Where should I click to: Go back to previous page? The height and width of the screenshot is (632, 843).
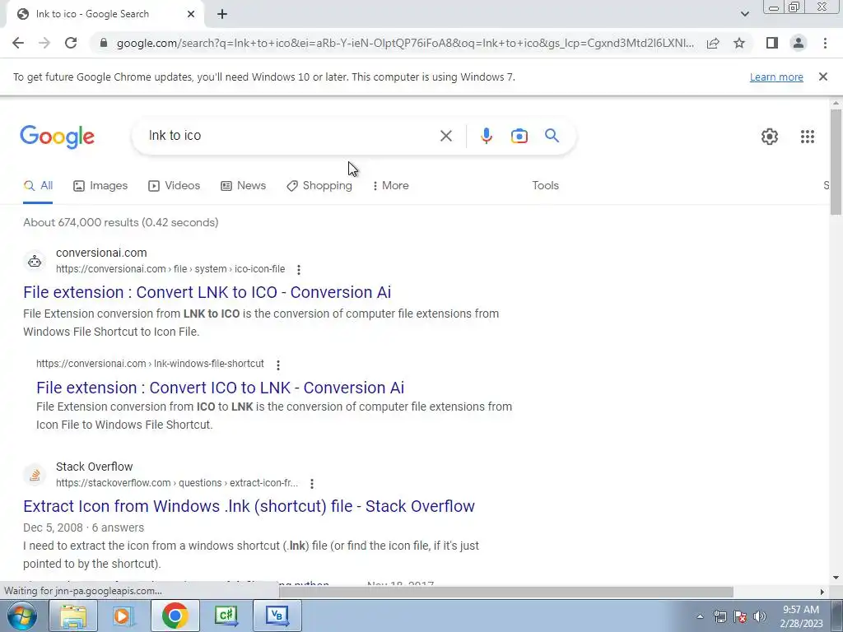(x=18, y=43)
